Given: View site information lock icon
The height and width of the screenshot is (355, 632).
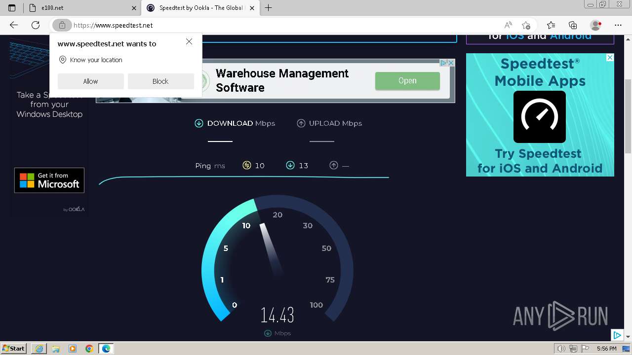Looking at the screenshot, I should [x=62, y=25].
